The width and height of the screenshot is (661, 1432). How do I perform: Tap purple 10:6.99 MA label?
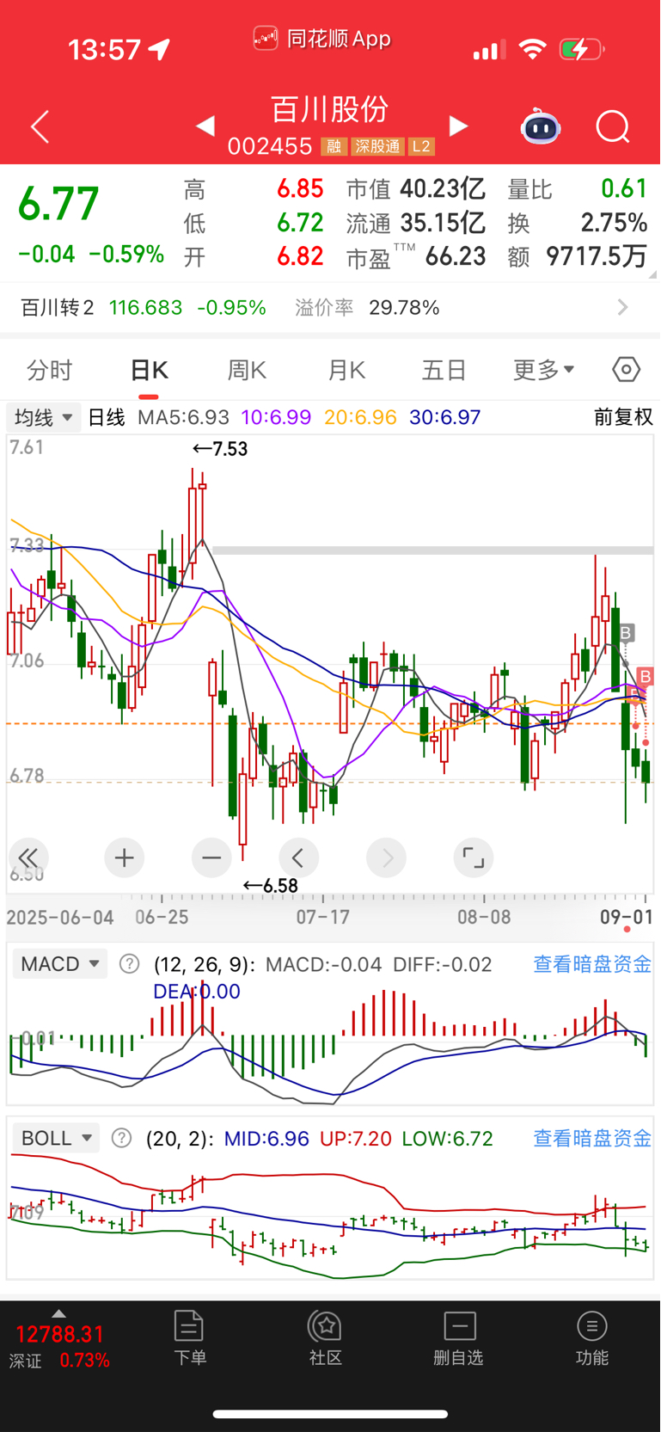click(x=276, y=417)
